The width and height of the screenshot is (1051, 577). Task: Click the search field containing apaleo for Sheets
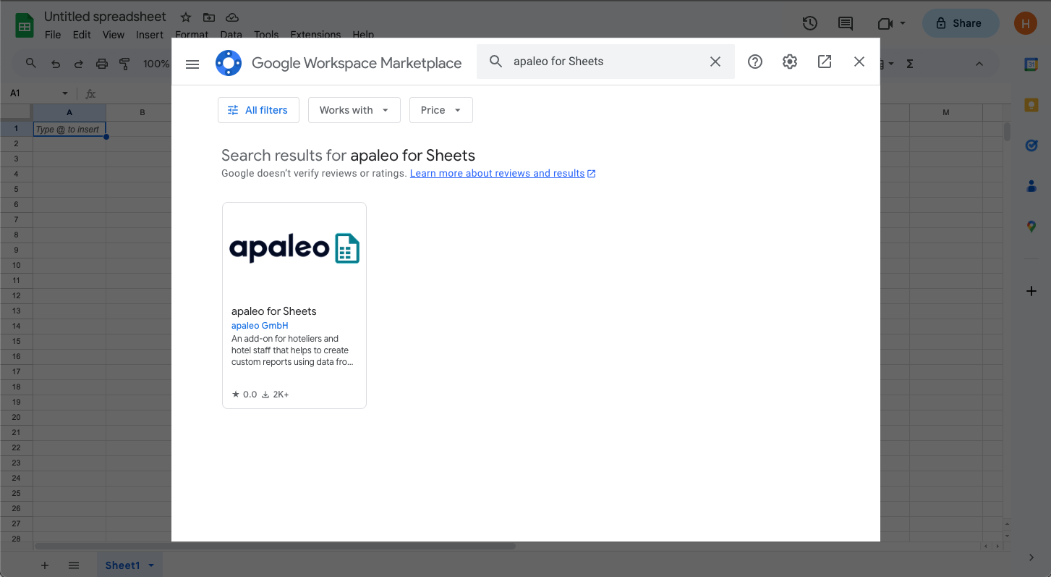click(x=606, y=62)
